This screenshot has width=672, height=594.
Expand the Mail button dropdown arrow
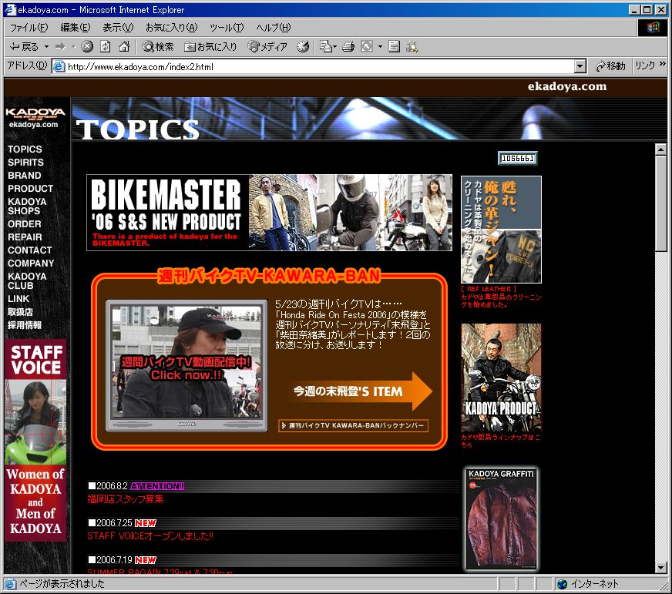click(335, 47)
